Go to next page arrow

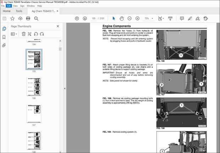coord(85,18)
